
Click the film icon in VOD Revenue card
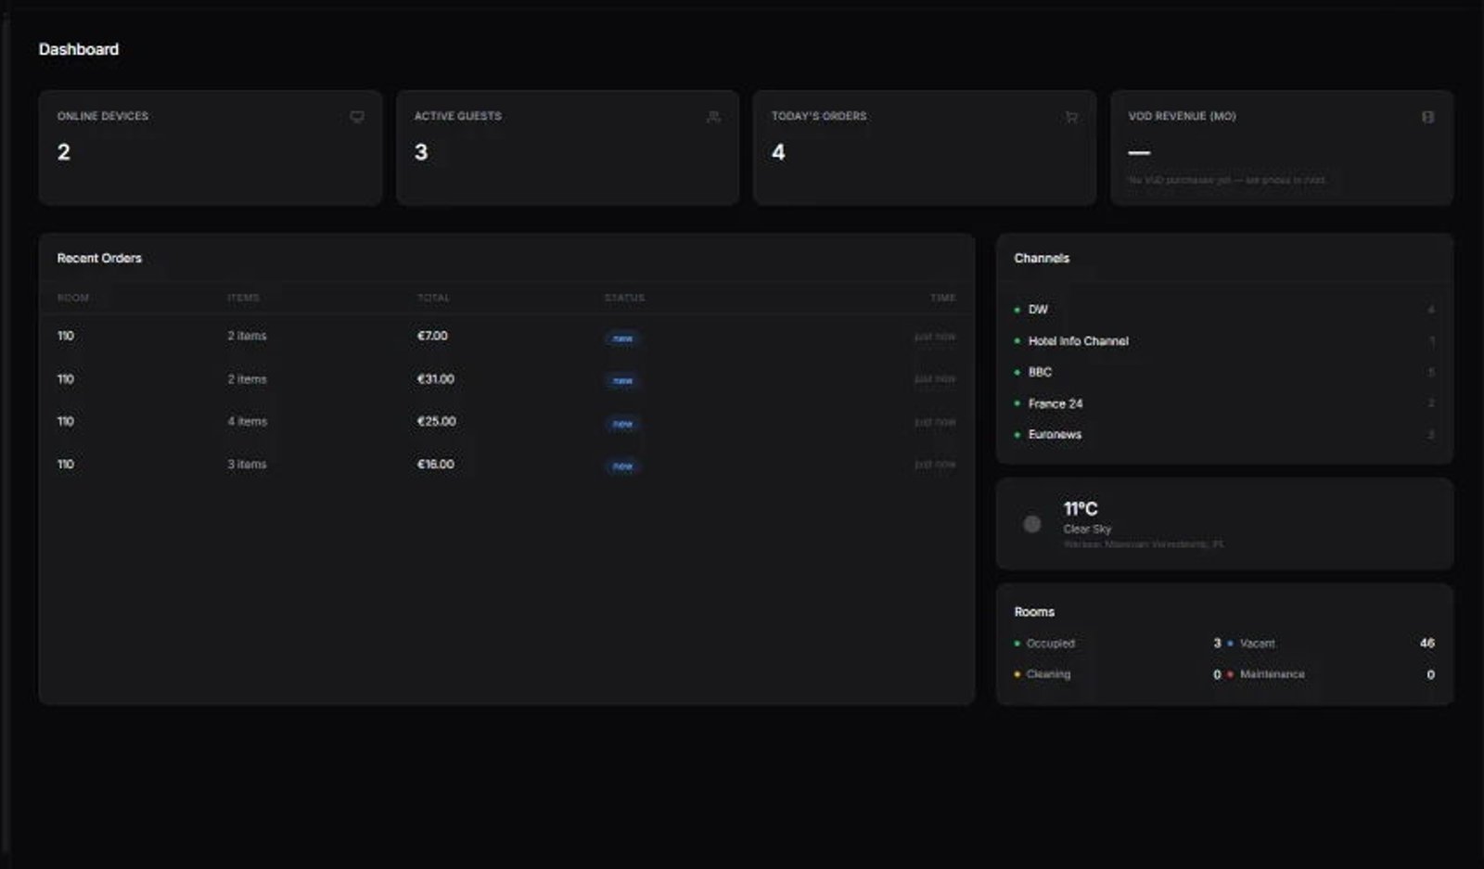(1428, 117)
